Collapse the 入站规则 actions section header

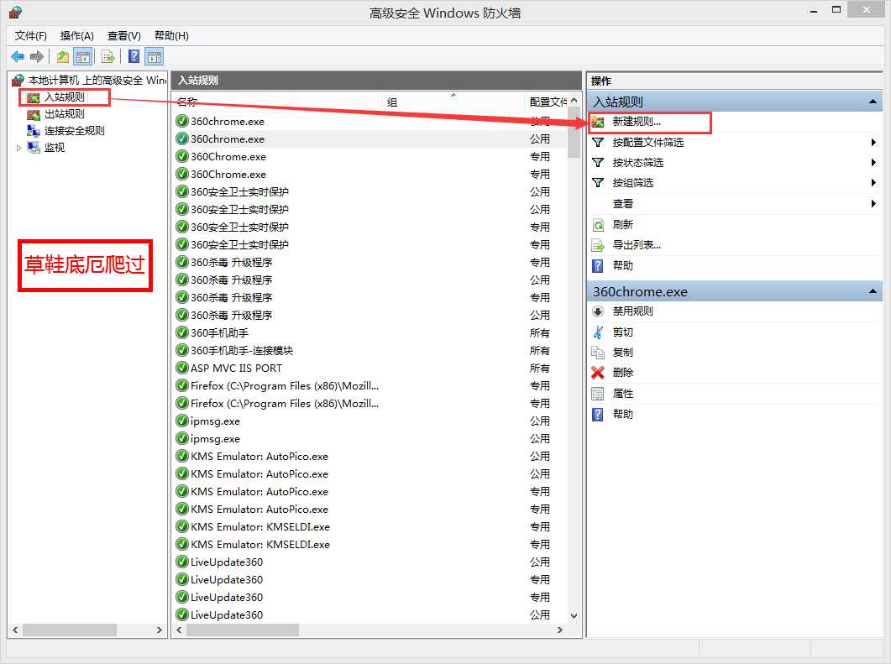[873, 102]
